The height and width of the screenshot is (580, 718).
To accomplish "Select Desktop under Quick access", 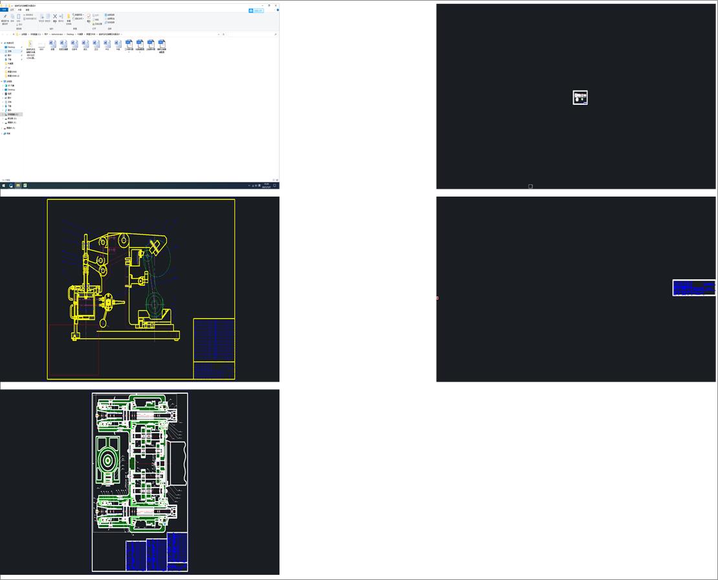I will coord(11,47).
